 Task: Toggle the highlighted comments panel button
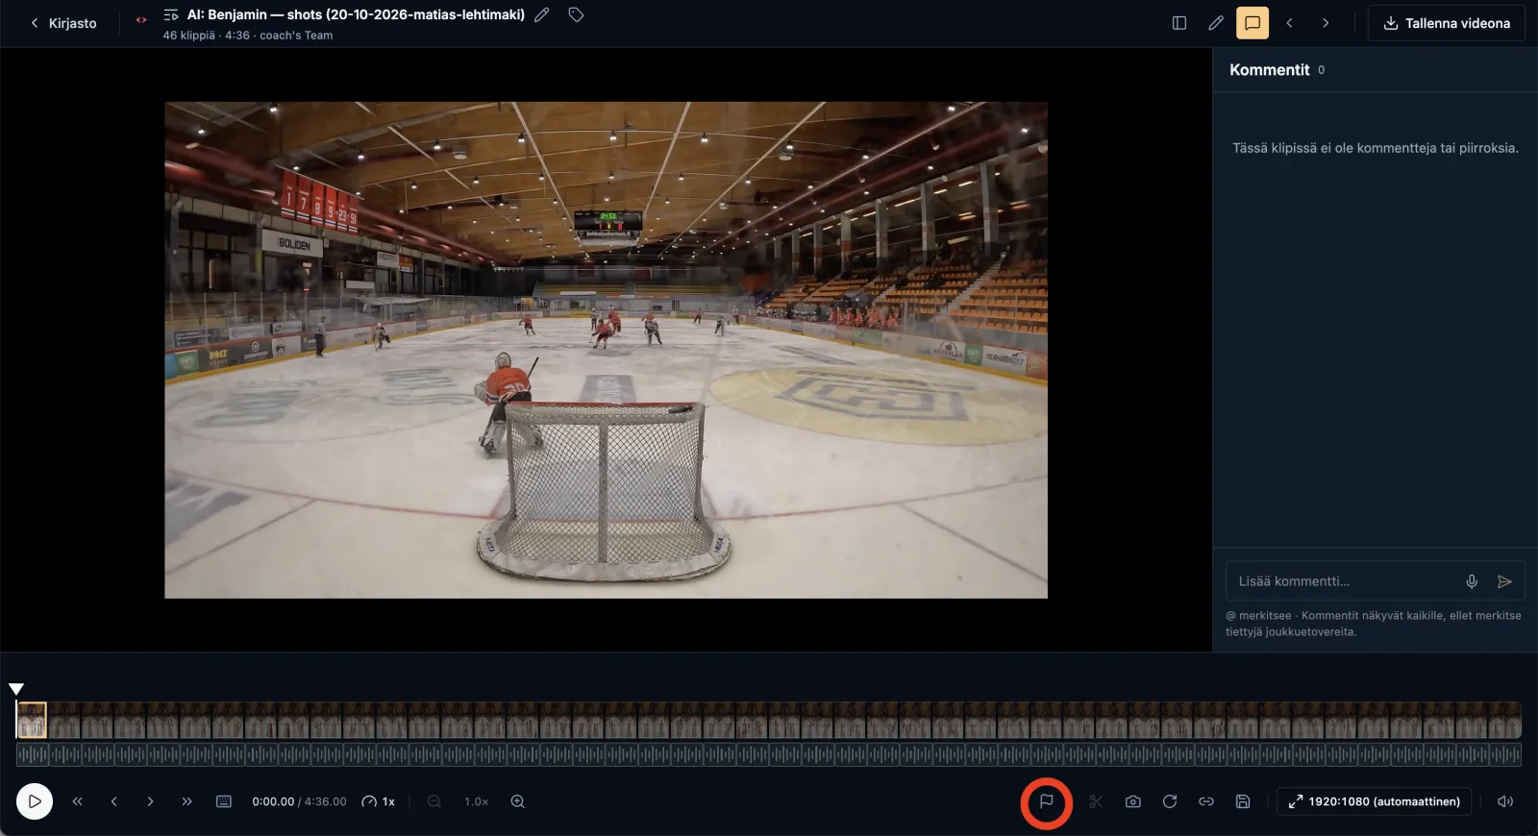(1253, 23)
